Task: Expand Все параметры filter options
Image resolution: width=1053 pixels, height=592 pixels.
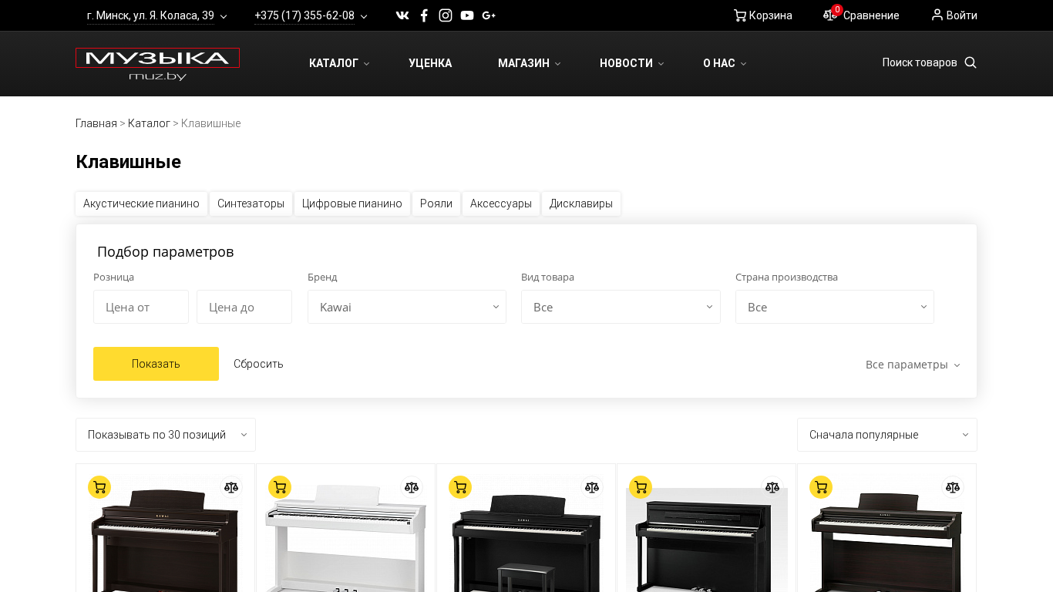Action: tap(913, 365)
